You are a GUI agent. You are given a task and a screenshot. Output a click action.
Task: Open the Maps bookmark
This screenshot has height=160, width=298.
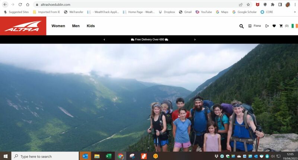pyautogui.click(x=222, y=12)
